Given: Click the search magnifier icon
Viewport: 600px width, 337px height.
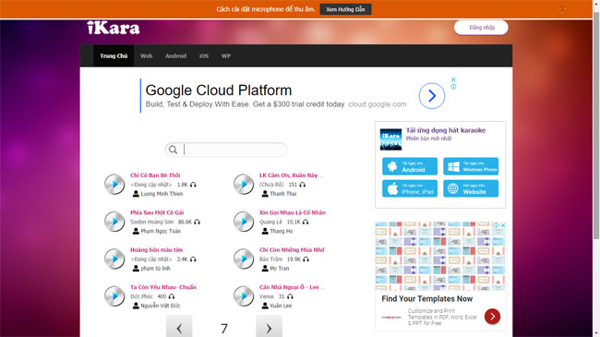Looking at the screenshot, I should click(x=173, y=150).
